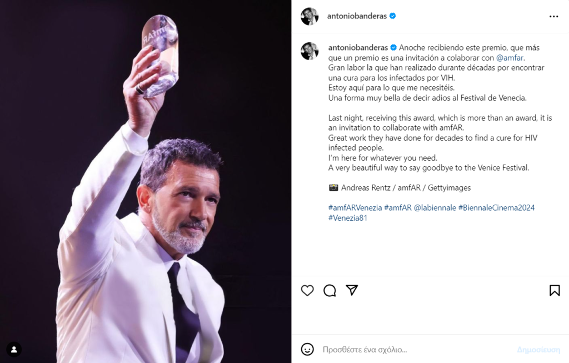The image size is (569, 363).
Task: Open avatar next to the caption
Action: tap(310, 51)
